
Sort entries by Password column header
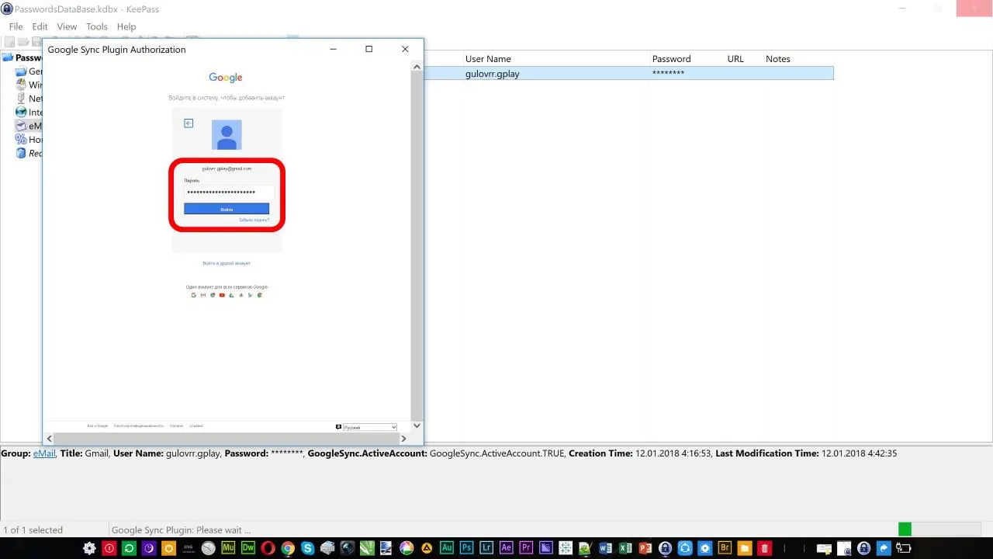click(671, 59)
